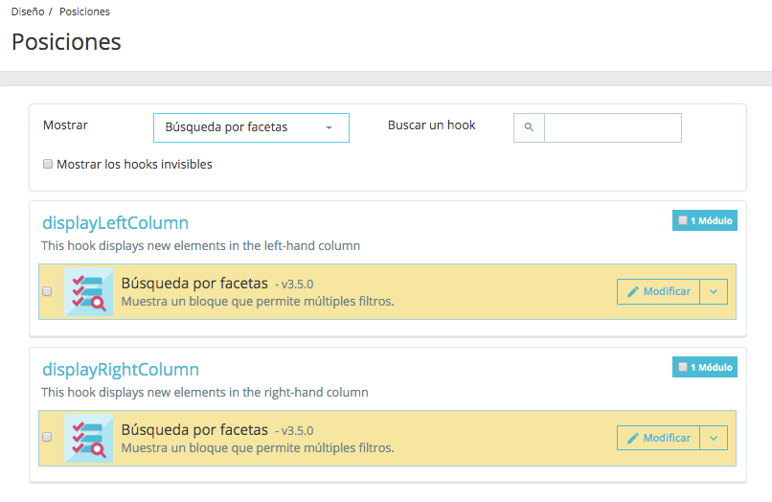Image resolution: width=772 pixels, height=502 pixels.
Task: Click pencil icon on displayRightColumn Modificar button
Action: tap(633, 438)
